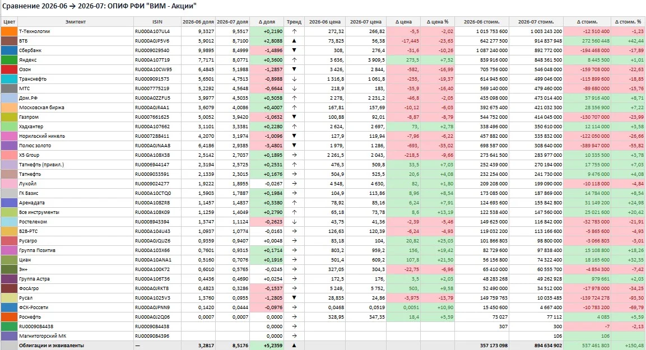The height and width of the screenshot is (350, 646).
Task: Click the 3 909,5 July price cell
Action: pos(365,60)
